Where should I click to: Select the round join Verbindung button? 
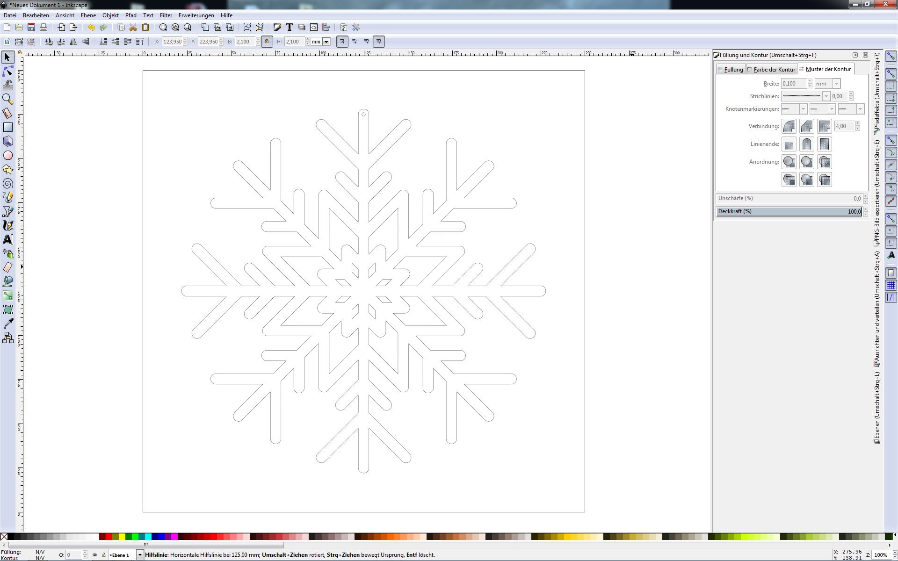[x=789, y=126]
